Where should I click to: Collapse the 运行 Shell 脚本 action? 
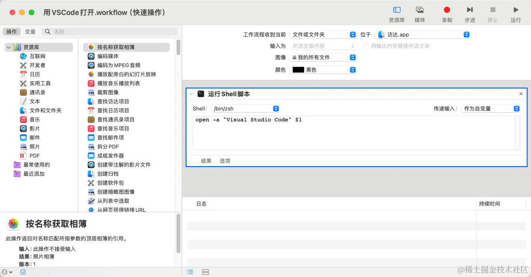tap(191, 94)
